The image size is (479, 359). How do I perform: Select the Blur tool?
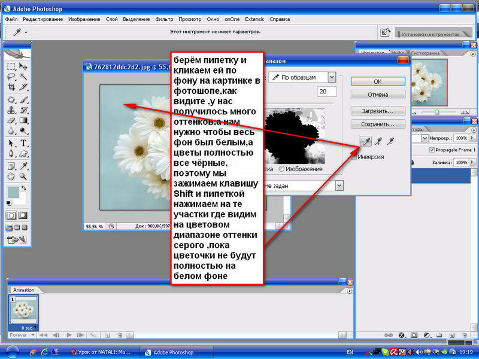click(11, 131)
